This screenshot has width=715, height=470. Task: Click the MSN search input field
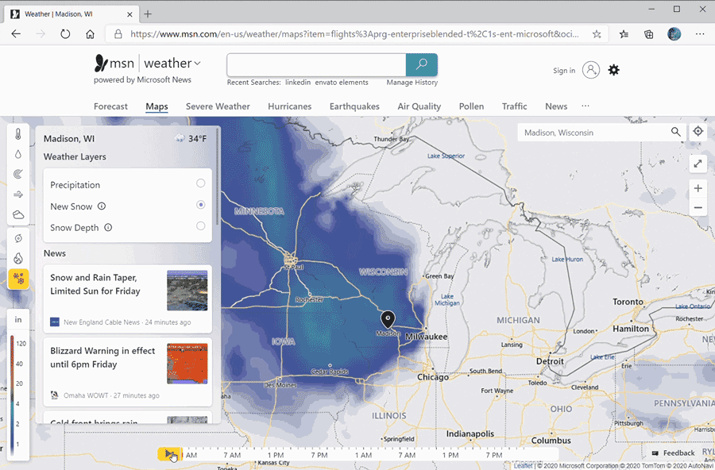coord(316,65)
